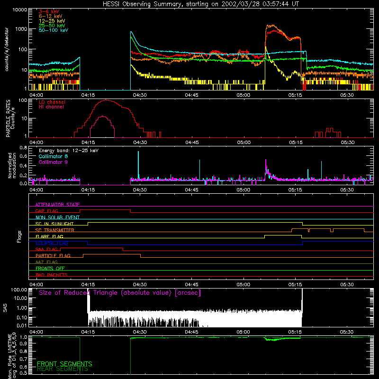Click the vertical Flags axis label

19,236
